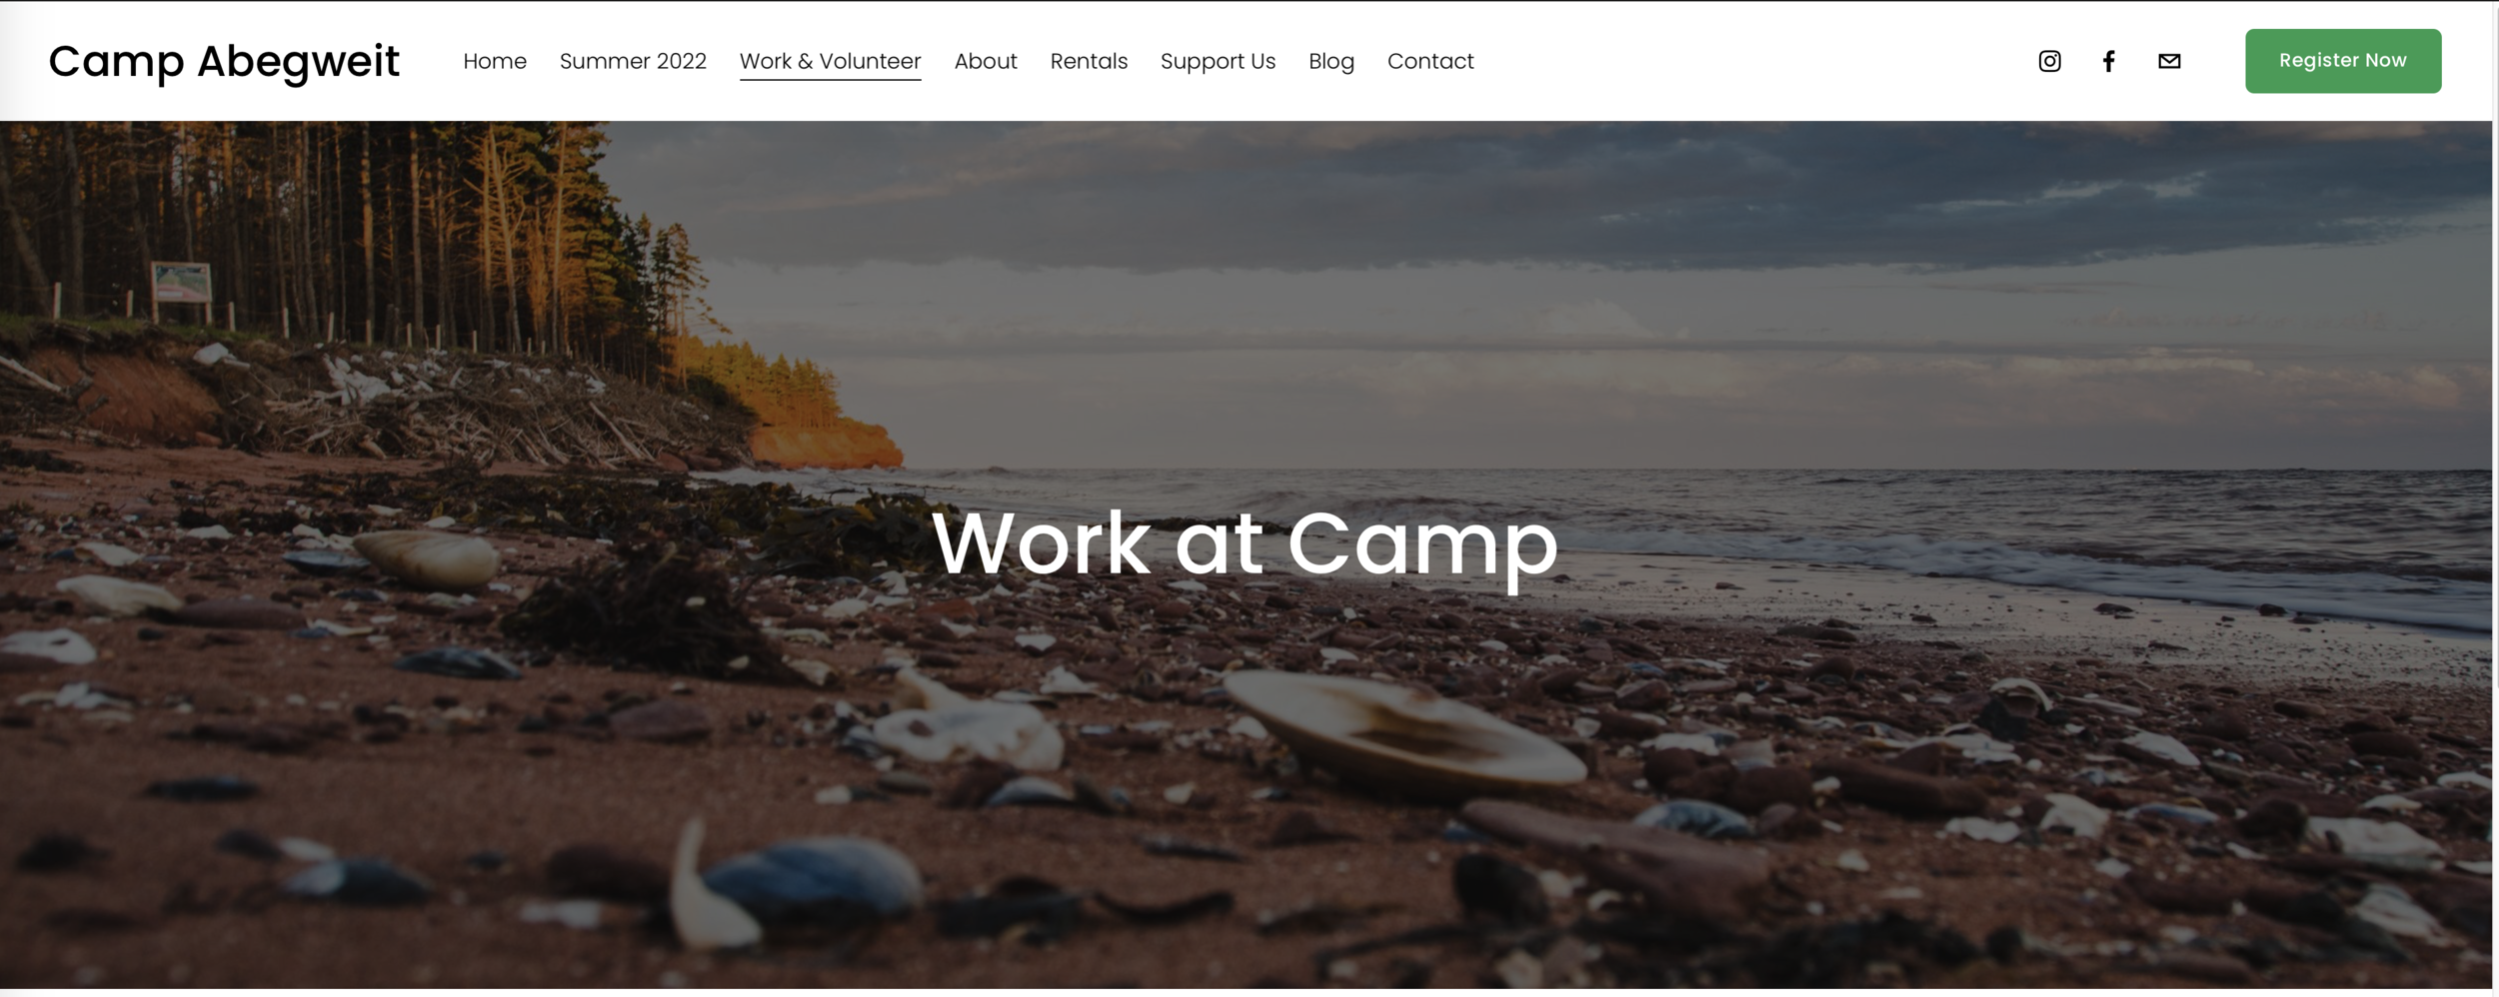2499x997 pixels.
Task: Open the Summer 2022 menu item
Action: 633,61
